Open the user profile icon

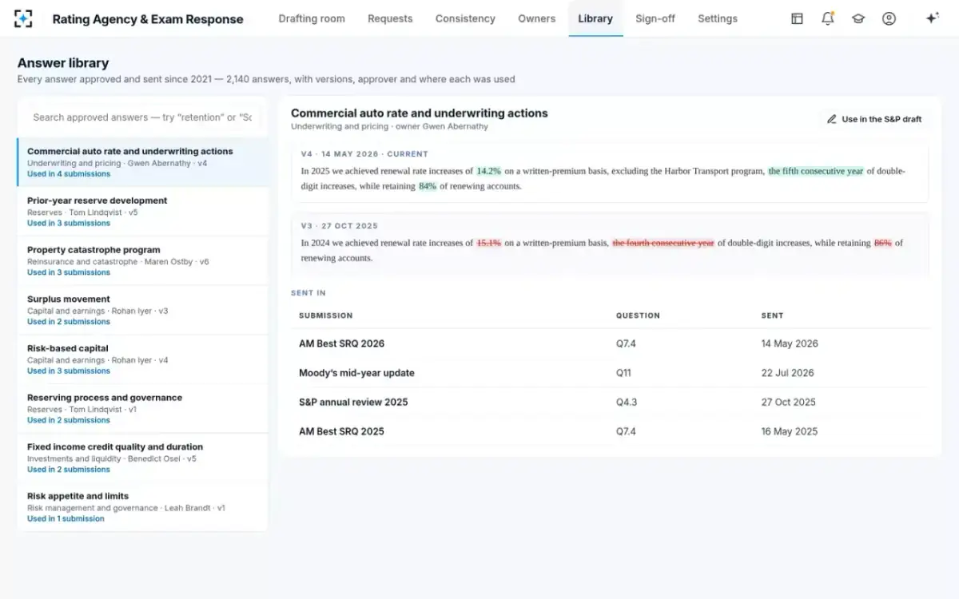coord(889,18)
